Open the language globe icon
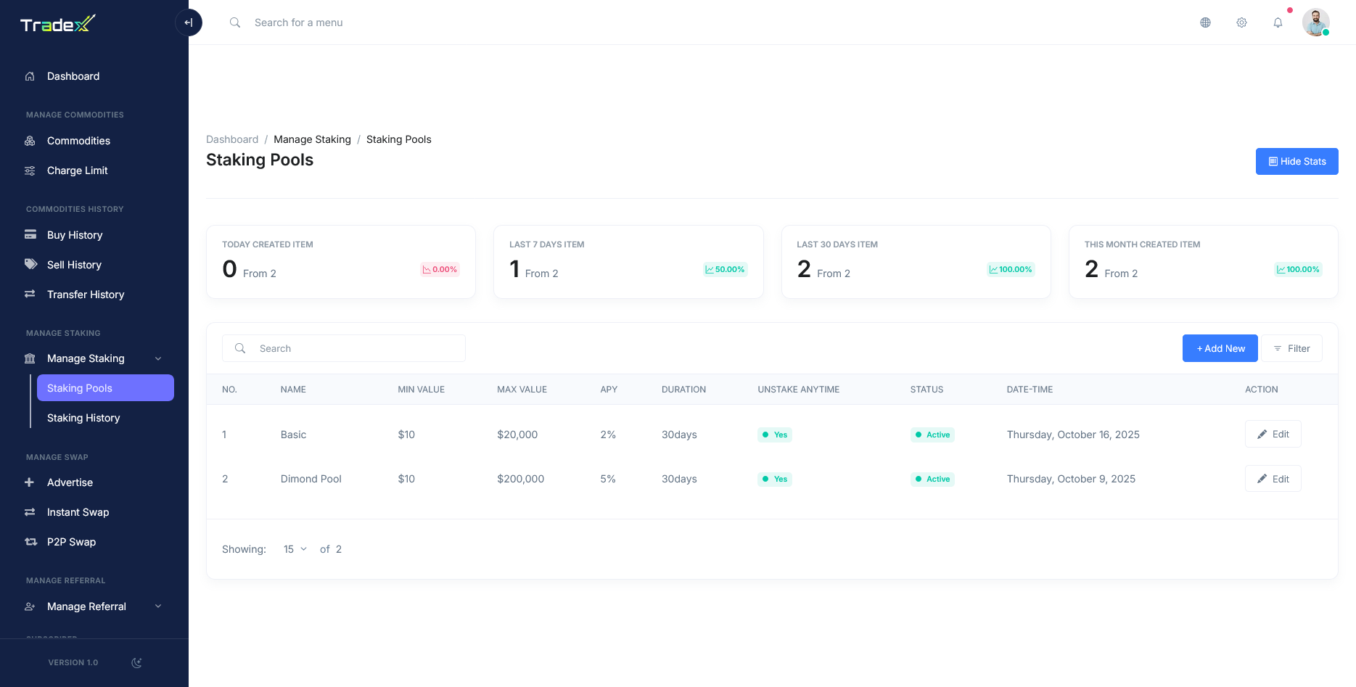Screen dimensions: 1356x687 point(1205,22)
